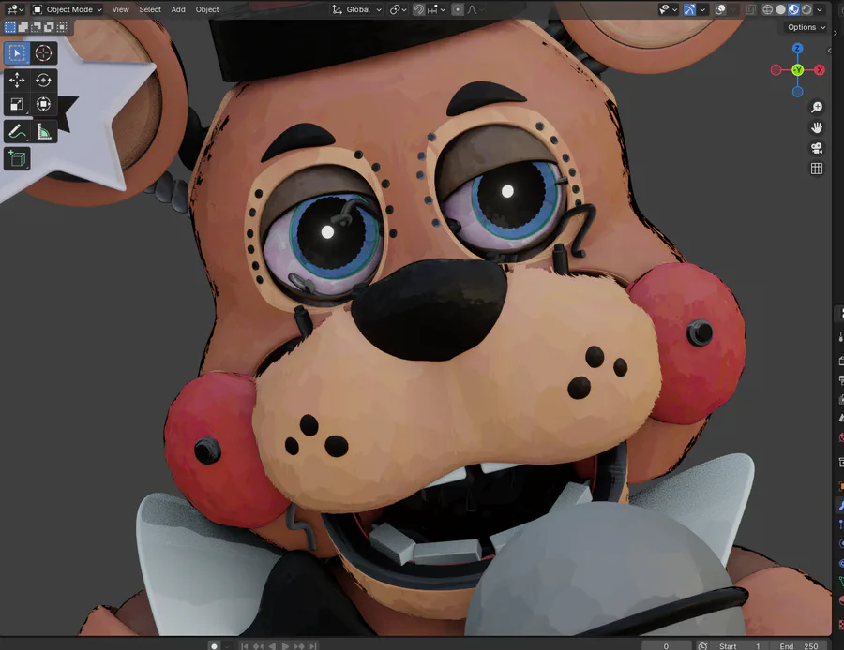The height and width of the screenshot is (650, 844).
Task: Pick the Scale tool
Action: pos(17,104)
